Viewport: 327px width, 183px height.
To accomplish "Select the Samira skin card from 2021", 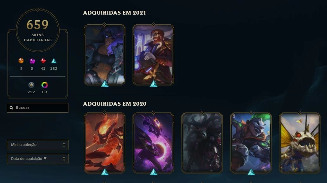I will click(105, 55).
